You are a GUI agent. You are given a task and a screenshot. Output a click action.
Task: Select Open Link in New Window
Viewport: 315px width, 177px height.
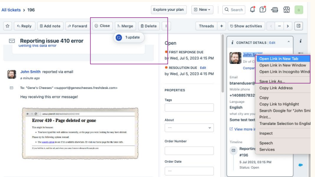tap(282, 65)
